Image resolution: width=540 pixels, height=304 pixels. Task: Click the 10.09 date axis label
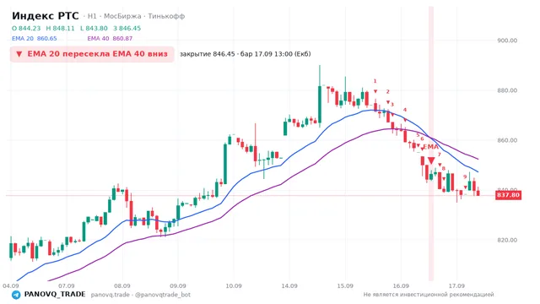click(x=234, y=286)
